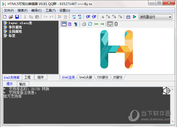This screenshot has height=127, width=177.
Task: Open a file using the folder icon
Action: [11, 17]
